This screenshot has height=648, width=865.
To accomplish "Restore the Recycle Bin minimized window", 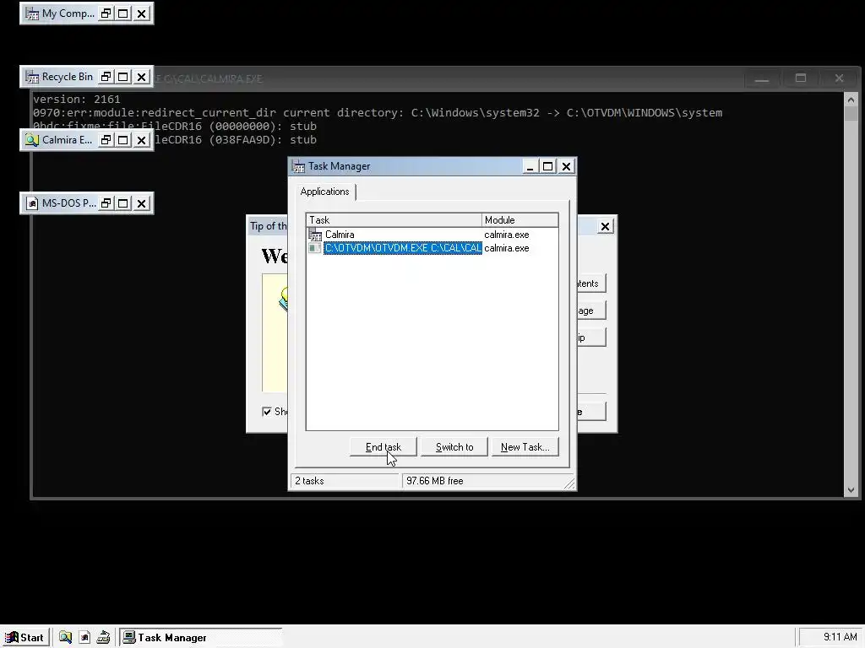I will point(106,77).
